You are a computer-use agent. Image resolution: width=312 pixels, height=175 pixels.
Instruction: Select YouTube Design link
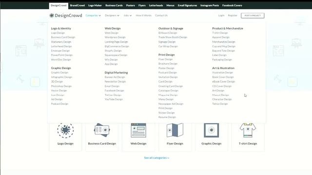[x=114, y=99]
